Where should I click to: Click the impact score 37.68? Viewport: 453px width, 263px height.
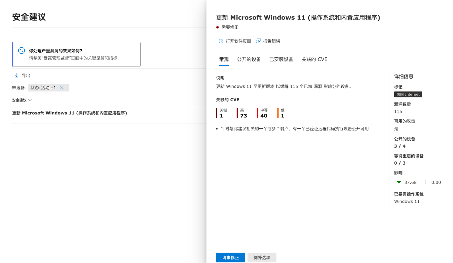click(410, 182)
